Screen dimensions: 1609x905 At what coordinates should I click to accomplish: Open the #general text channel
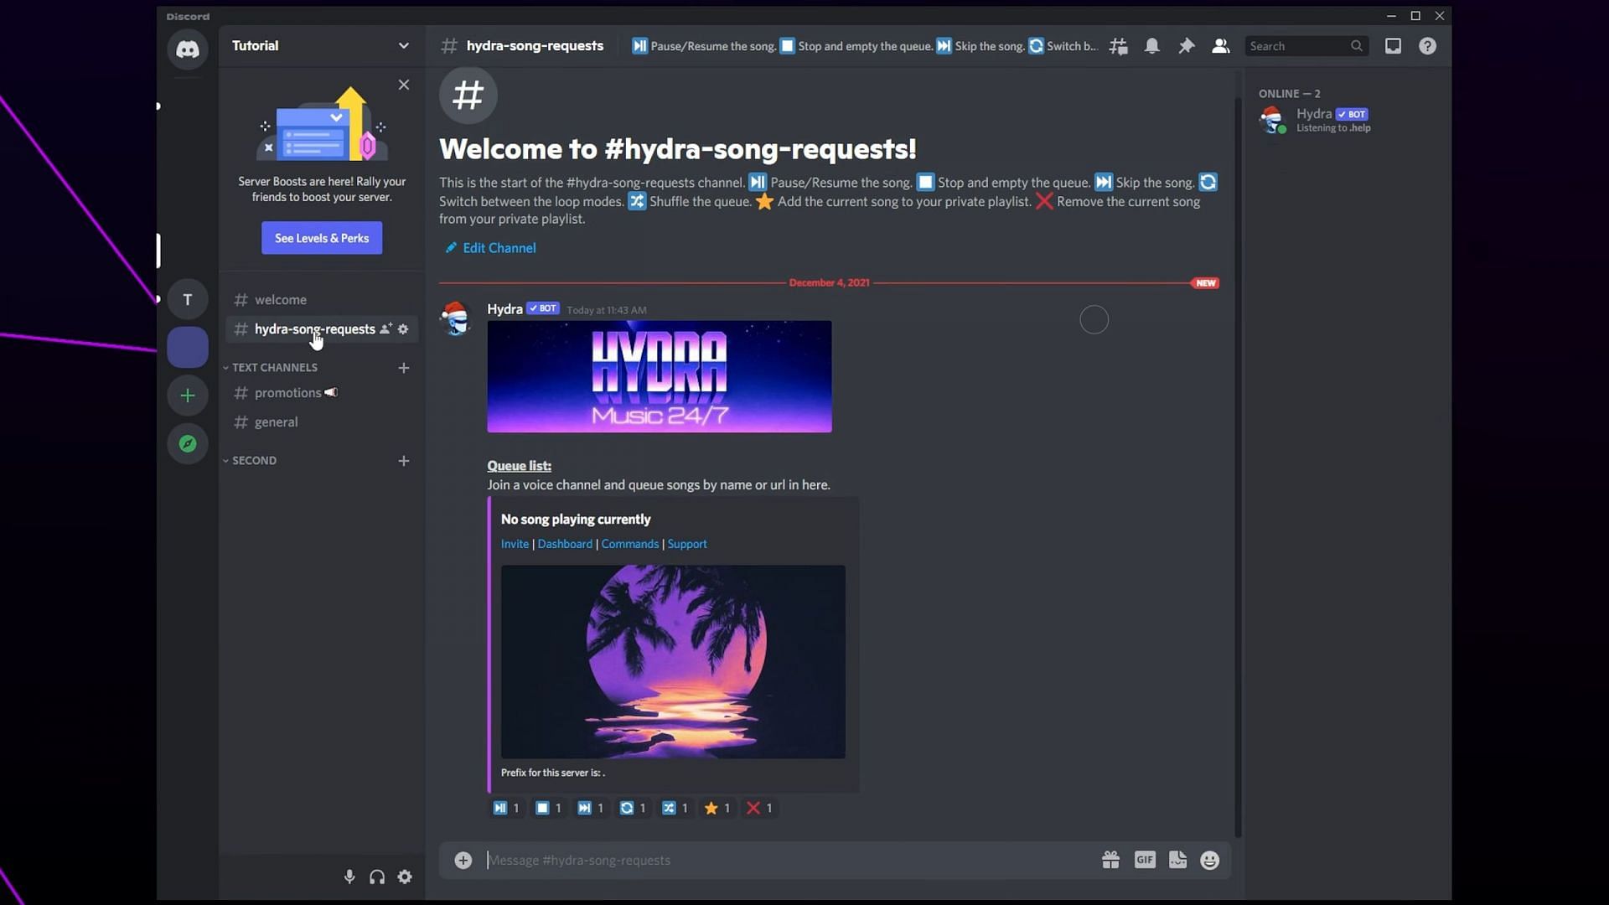point(277,421)
